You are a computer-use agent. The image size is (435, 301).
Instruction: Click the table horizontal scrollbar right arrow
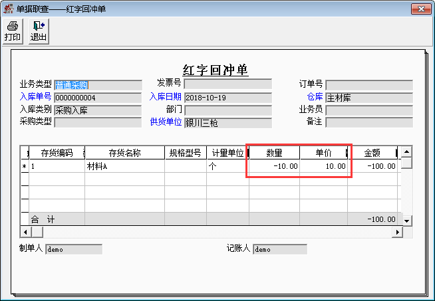coord(397,232)
